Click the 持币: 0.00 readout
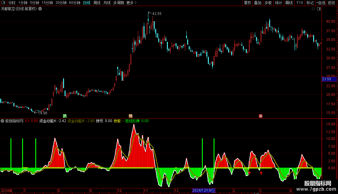338x194 pixels. pos(104,121)
